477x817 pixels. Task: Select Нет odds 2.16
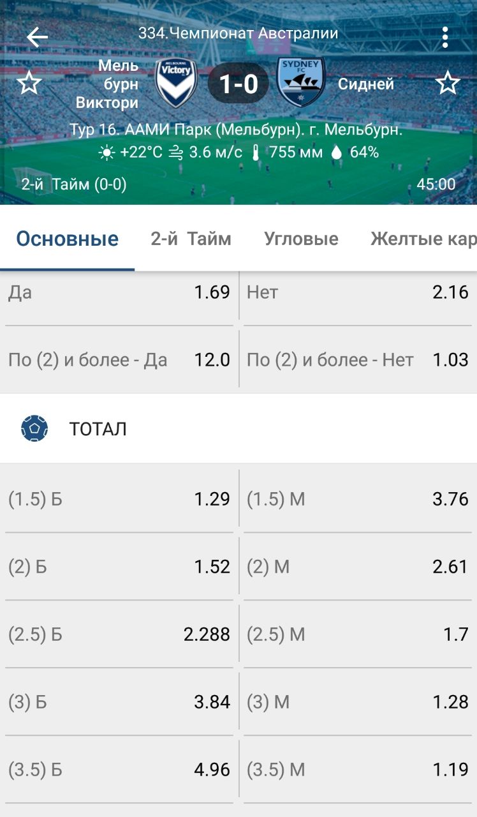pos(358,293)
